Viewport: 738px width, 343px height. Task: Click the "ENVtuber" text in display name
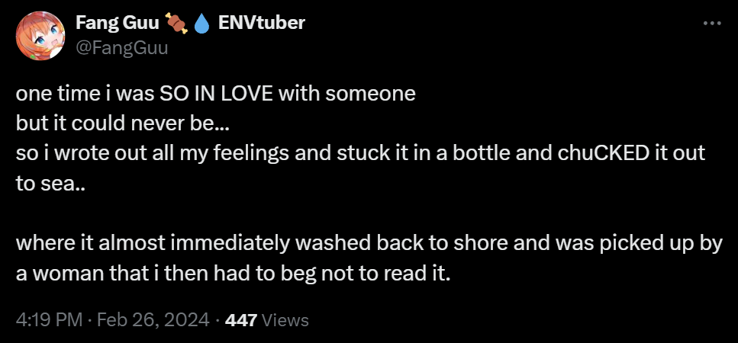(262, 23)
